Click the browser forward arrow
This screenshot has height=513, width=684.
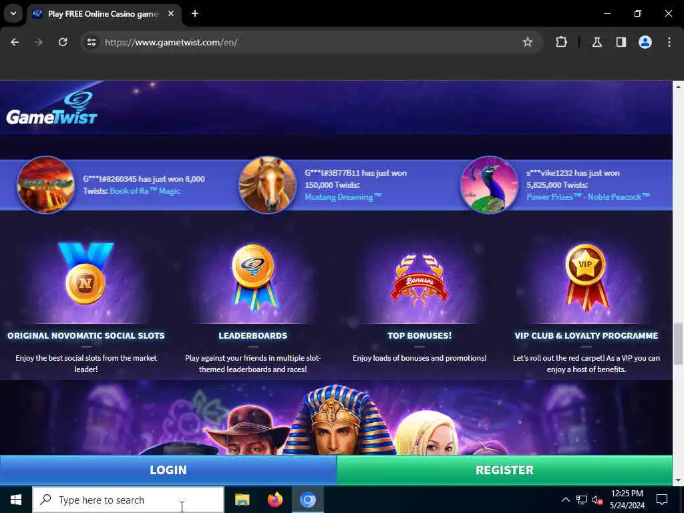(x=39, y=42)
